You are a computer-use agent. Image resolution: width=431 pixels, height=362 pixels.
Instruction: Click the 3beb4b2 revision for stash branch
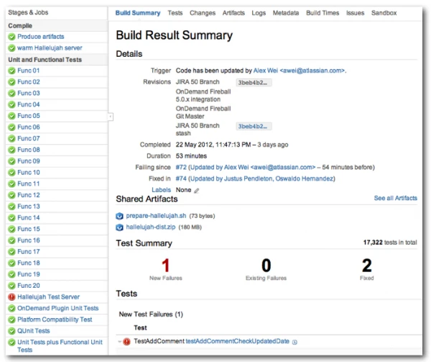pyautogui.click(x=254, y=127)
